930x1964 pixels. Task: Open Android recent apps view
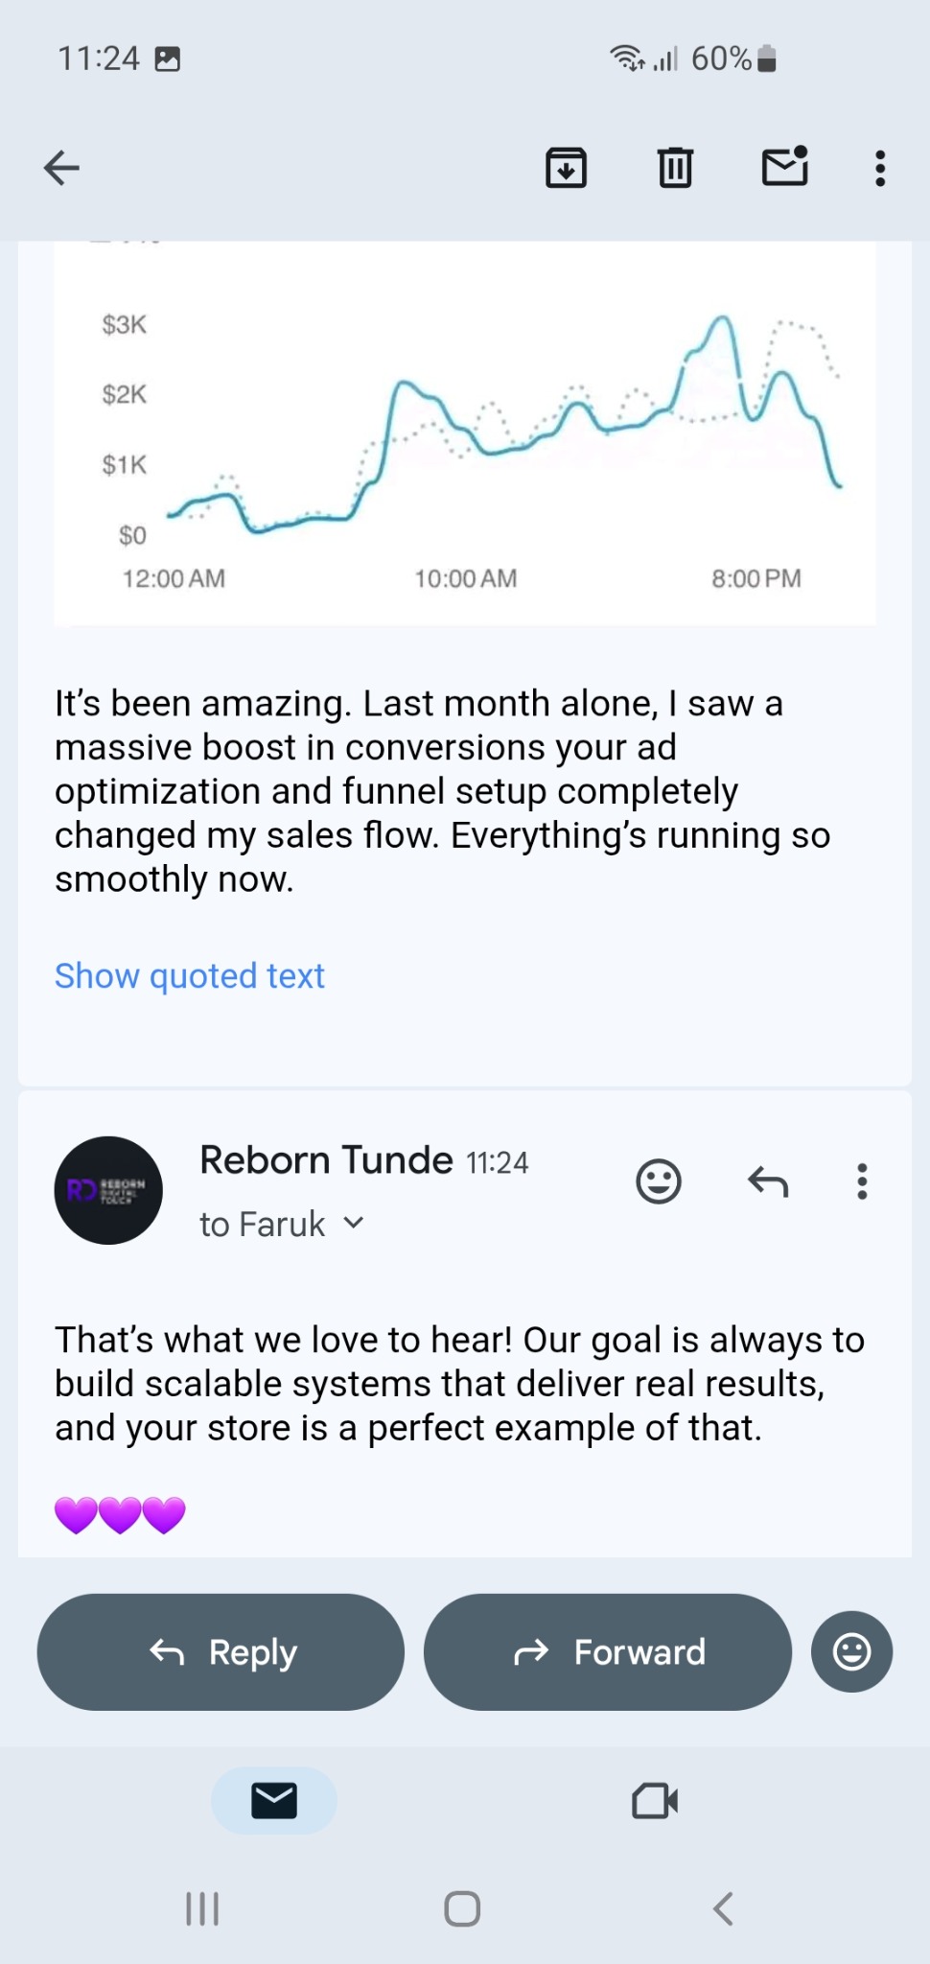202,1908
